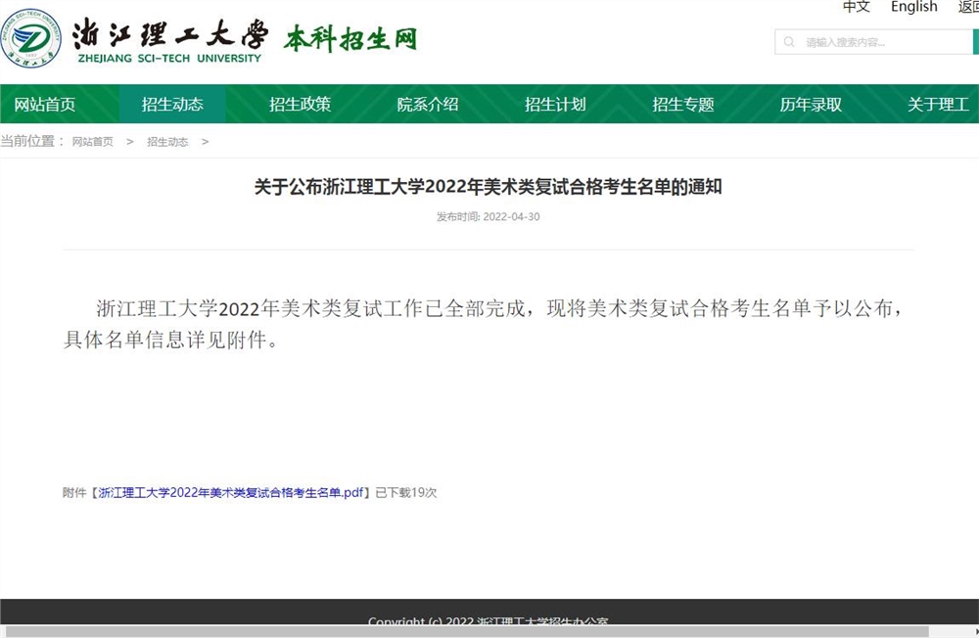Go to 招生动态 in breadcrumb

pos(167,142)
